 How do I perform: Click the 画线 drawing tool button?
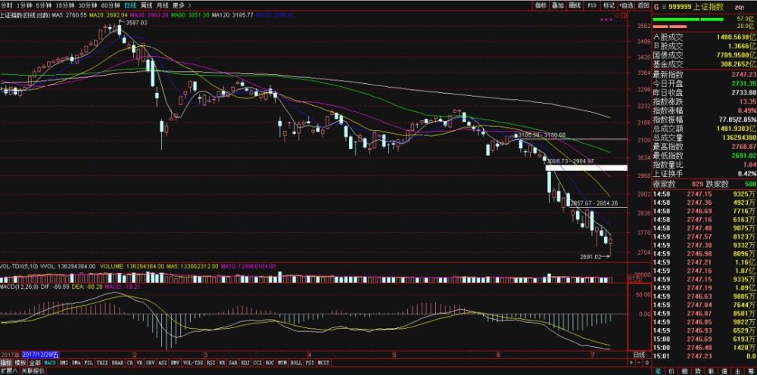pos(575,5)
